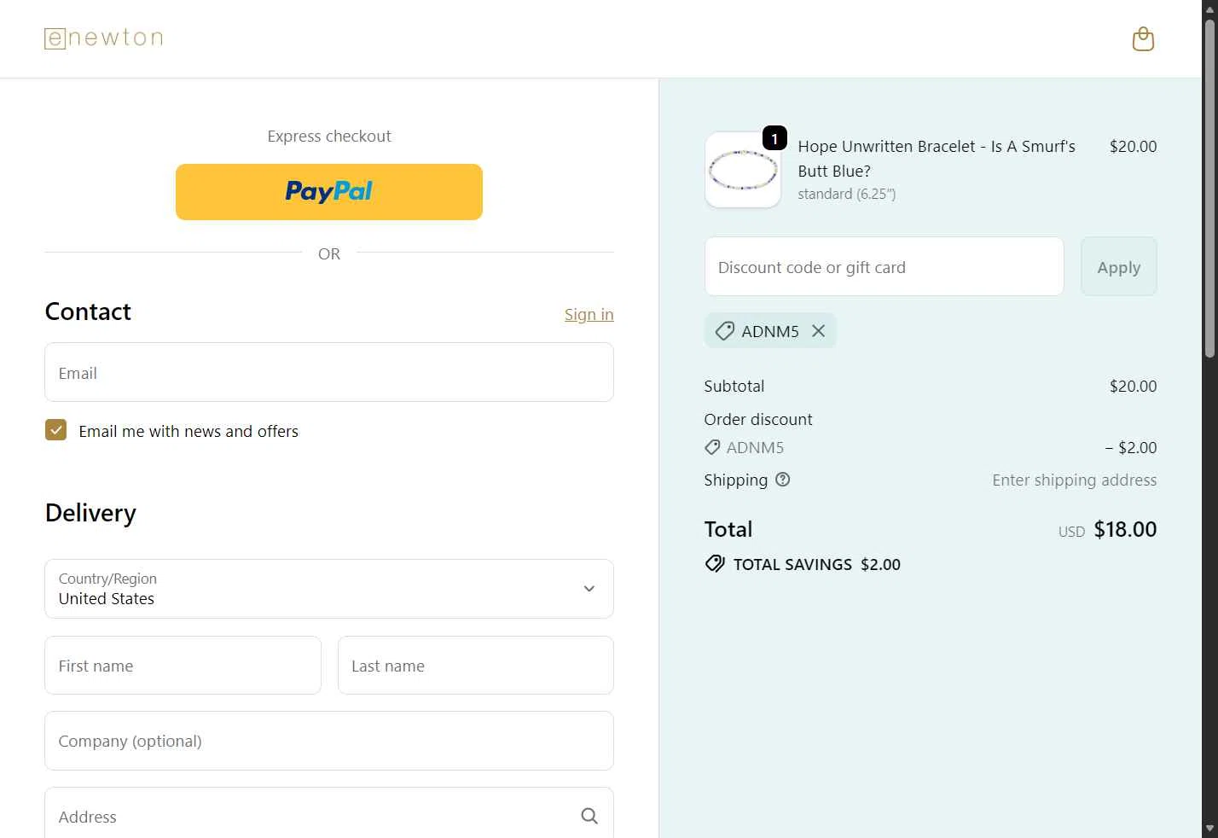Click the Company (optional) field

tap(329, 741)
